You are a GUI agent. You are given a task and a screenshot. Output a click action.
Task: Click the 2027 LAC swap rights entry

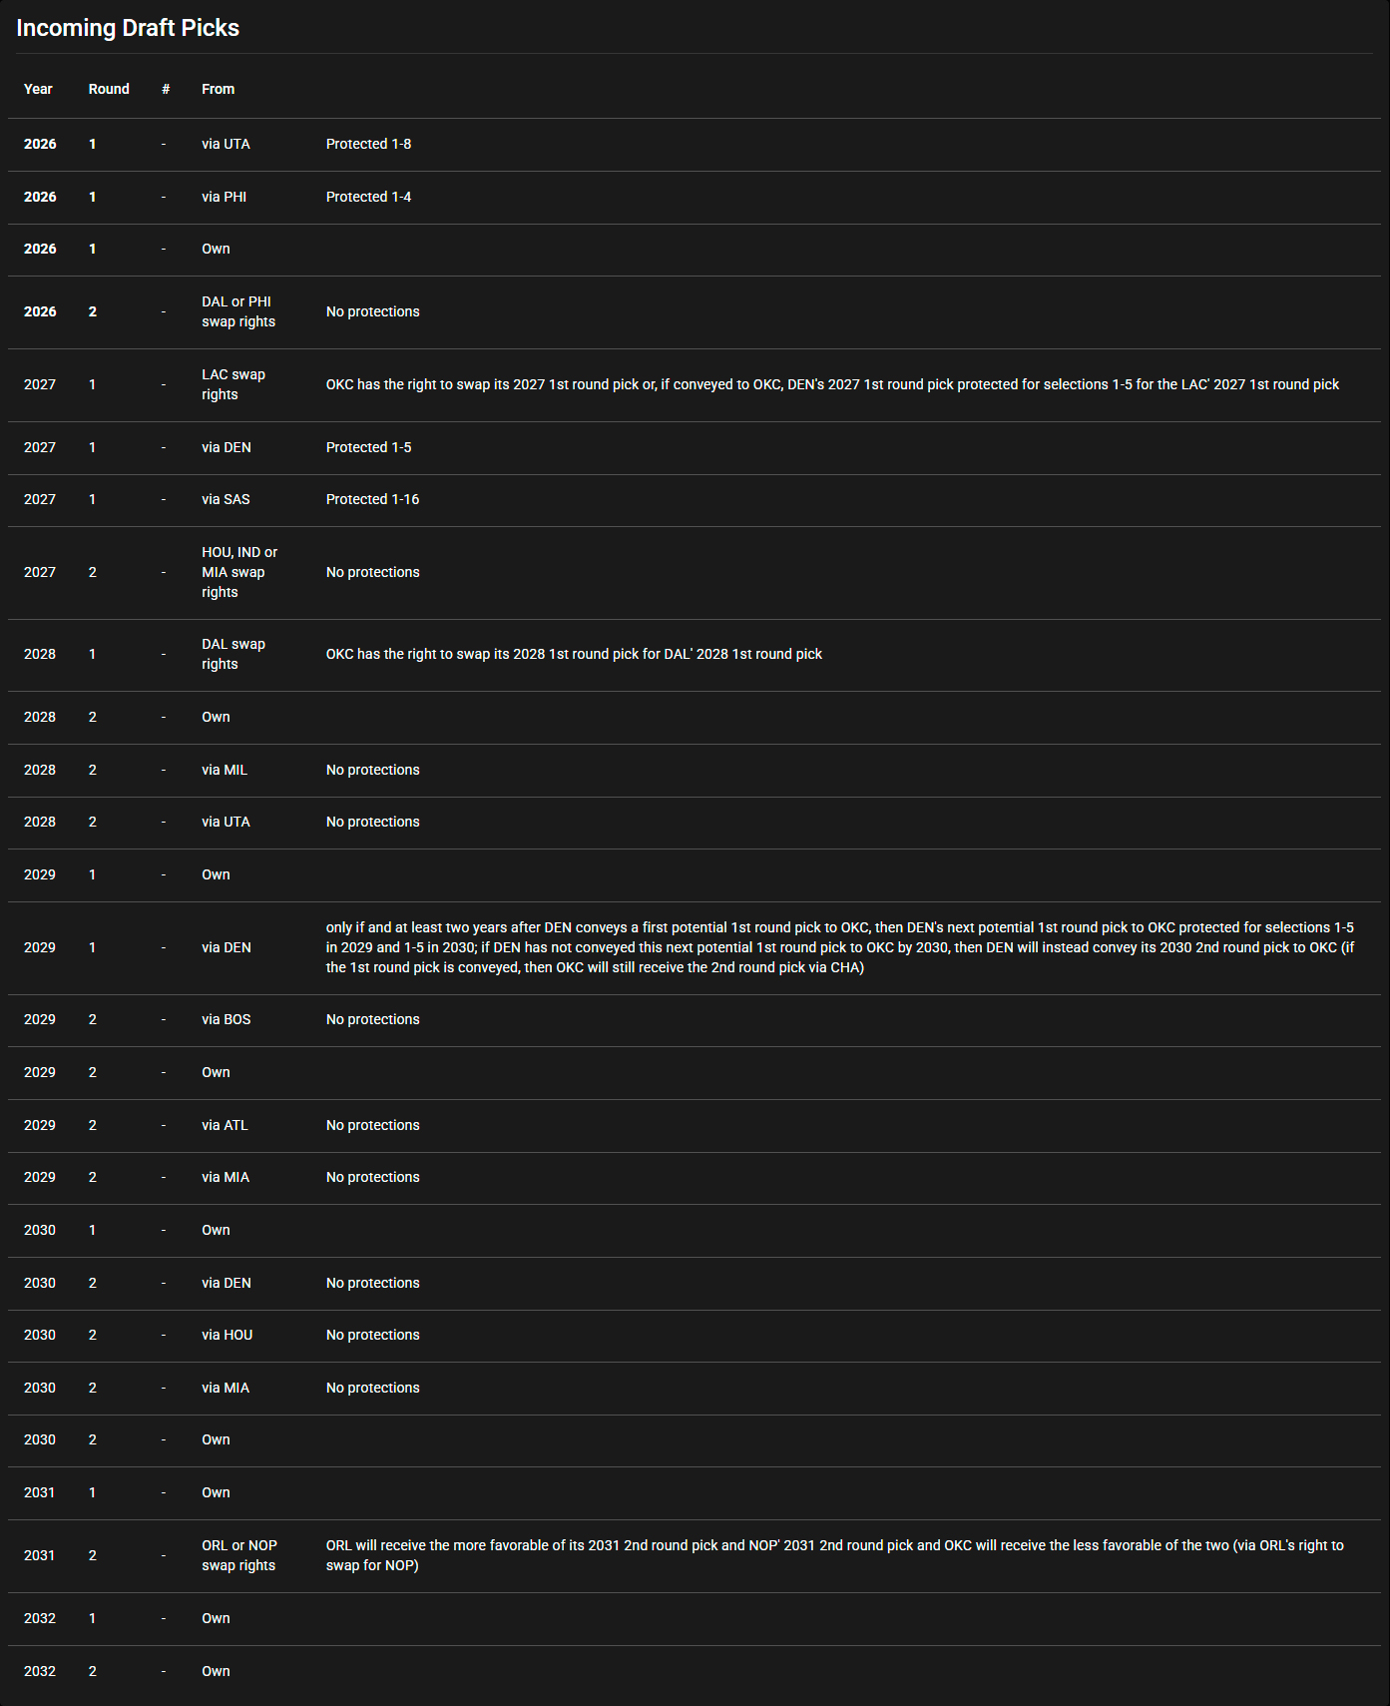click(233, 384)
